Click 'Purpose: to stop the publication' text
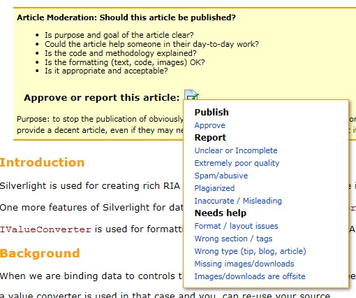This screenshot has width=356, height=298. pos(100,119)
